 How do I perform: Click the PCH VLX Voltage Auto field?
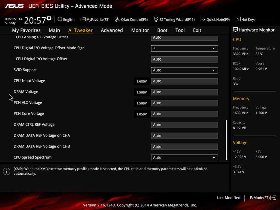pyautogui.click(x=184, y=103)
